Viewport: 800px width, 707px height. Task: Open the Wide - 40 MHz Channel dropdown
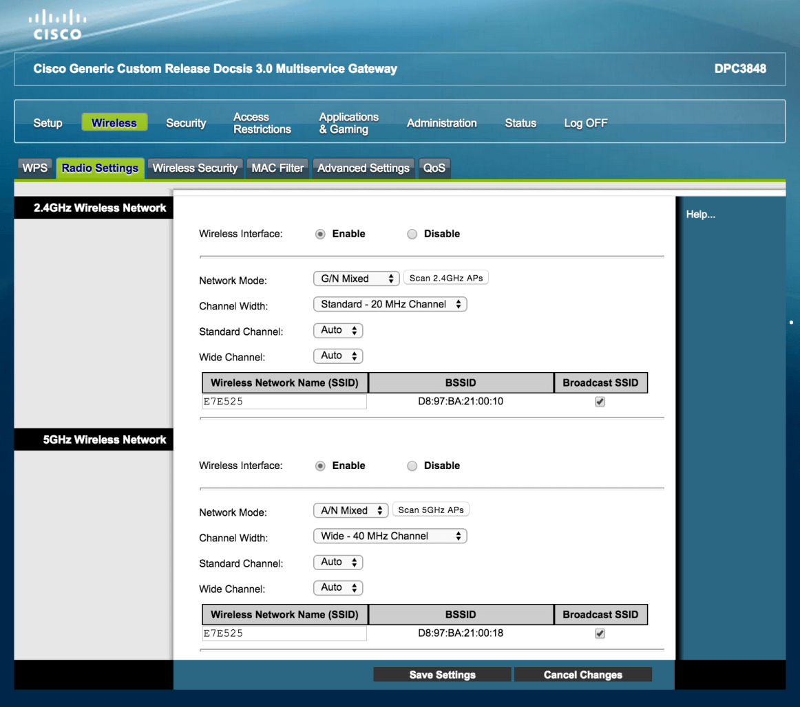pyautogui.click(x=390, y=536)
